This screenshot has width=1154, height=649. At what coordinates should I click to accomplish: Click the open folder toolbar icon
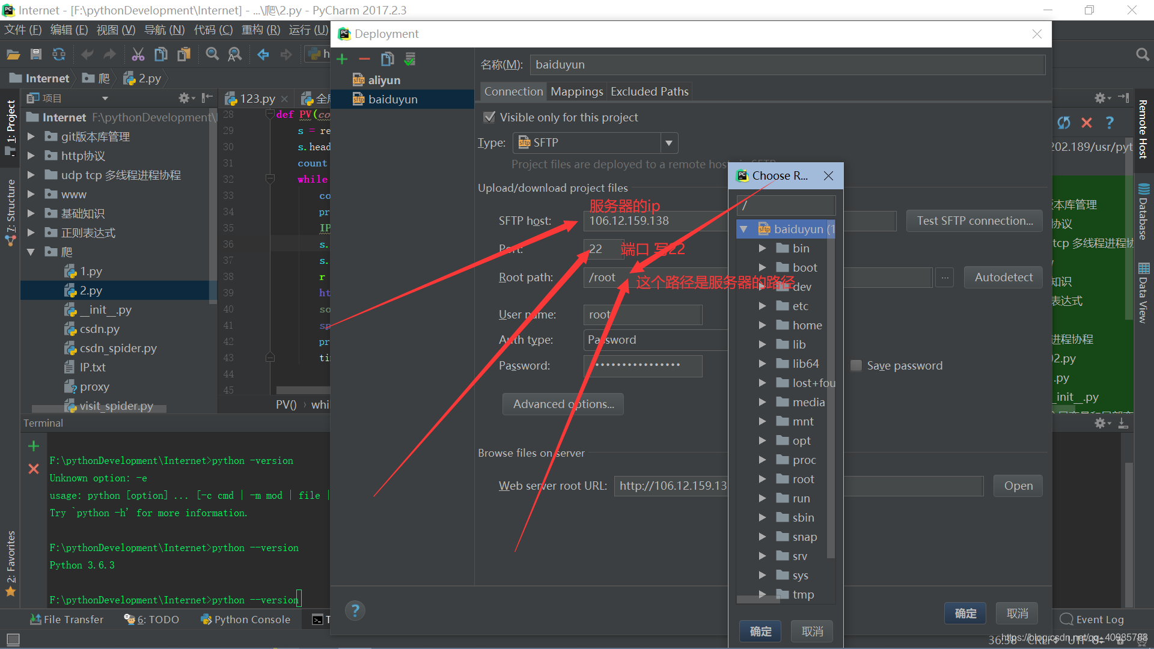[x=13, y=55]
